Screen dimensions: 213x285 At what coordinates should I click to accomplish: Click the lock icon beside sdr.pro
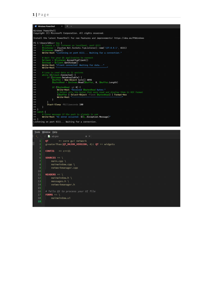45,136
